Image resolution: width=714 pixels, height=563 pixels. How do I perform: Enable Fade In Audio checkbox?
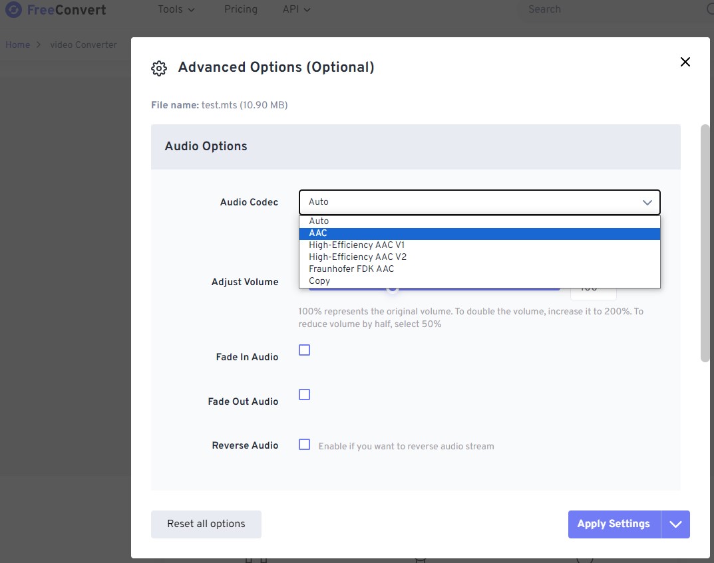tap(304, 350)
